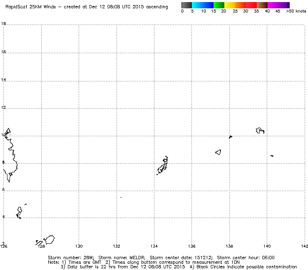Click the tiny island mark near 138E 10N
The image size is (308, 270).
tap(231, 137)
